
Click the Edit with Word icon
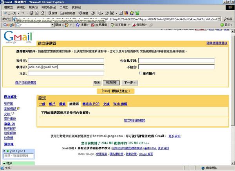click(112, 13)
